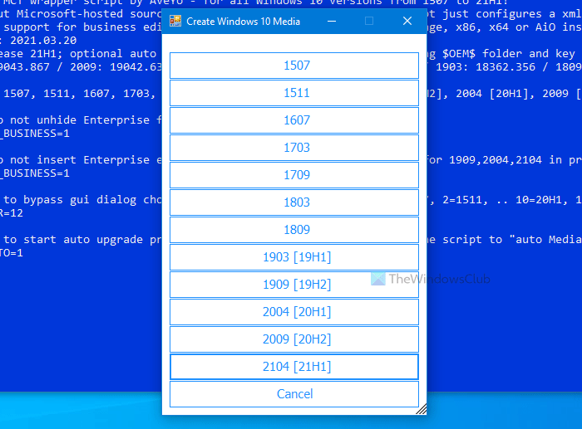
Task: Pick the 2004 [20H1] version
Action: [294, 312]
